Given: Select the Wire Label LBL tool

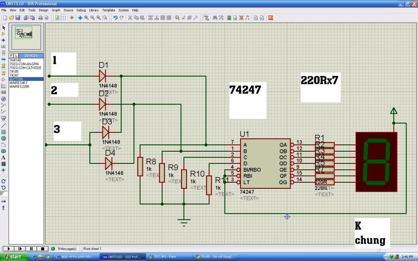Looking at the screenshot, I should pos(3,46).
